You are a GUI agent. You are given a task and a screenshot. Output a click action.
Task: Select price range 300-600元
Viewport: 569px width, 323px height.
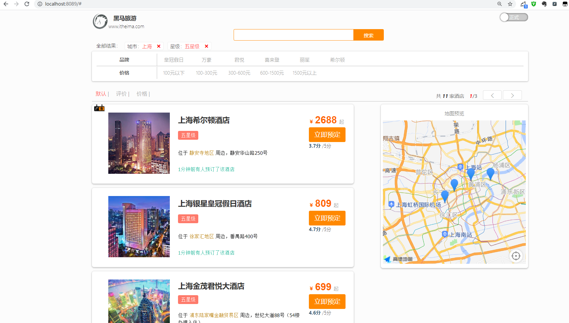tap(239, 73)
